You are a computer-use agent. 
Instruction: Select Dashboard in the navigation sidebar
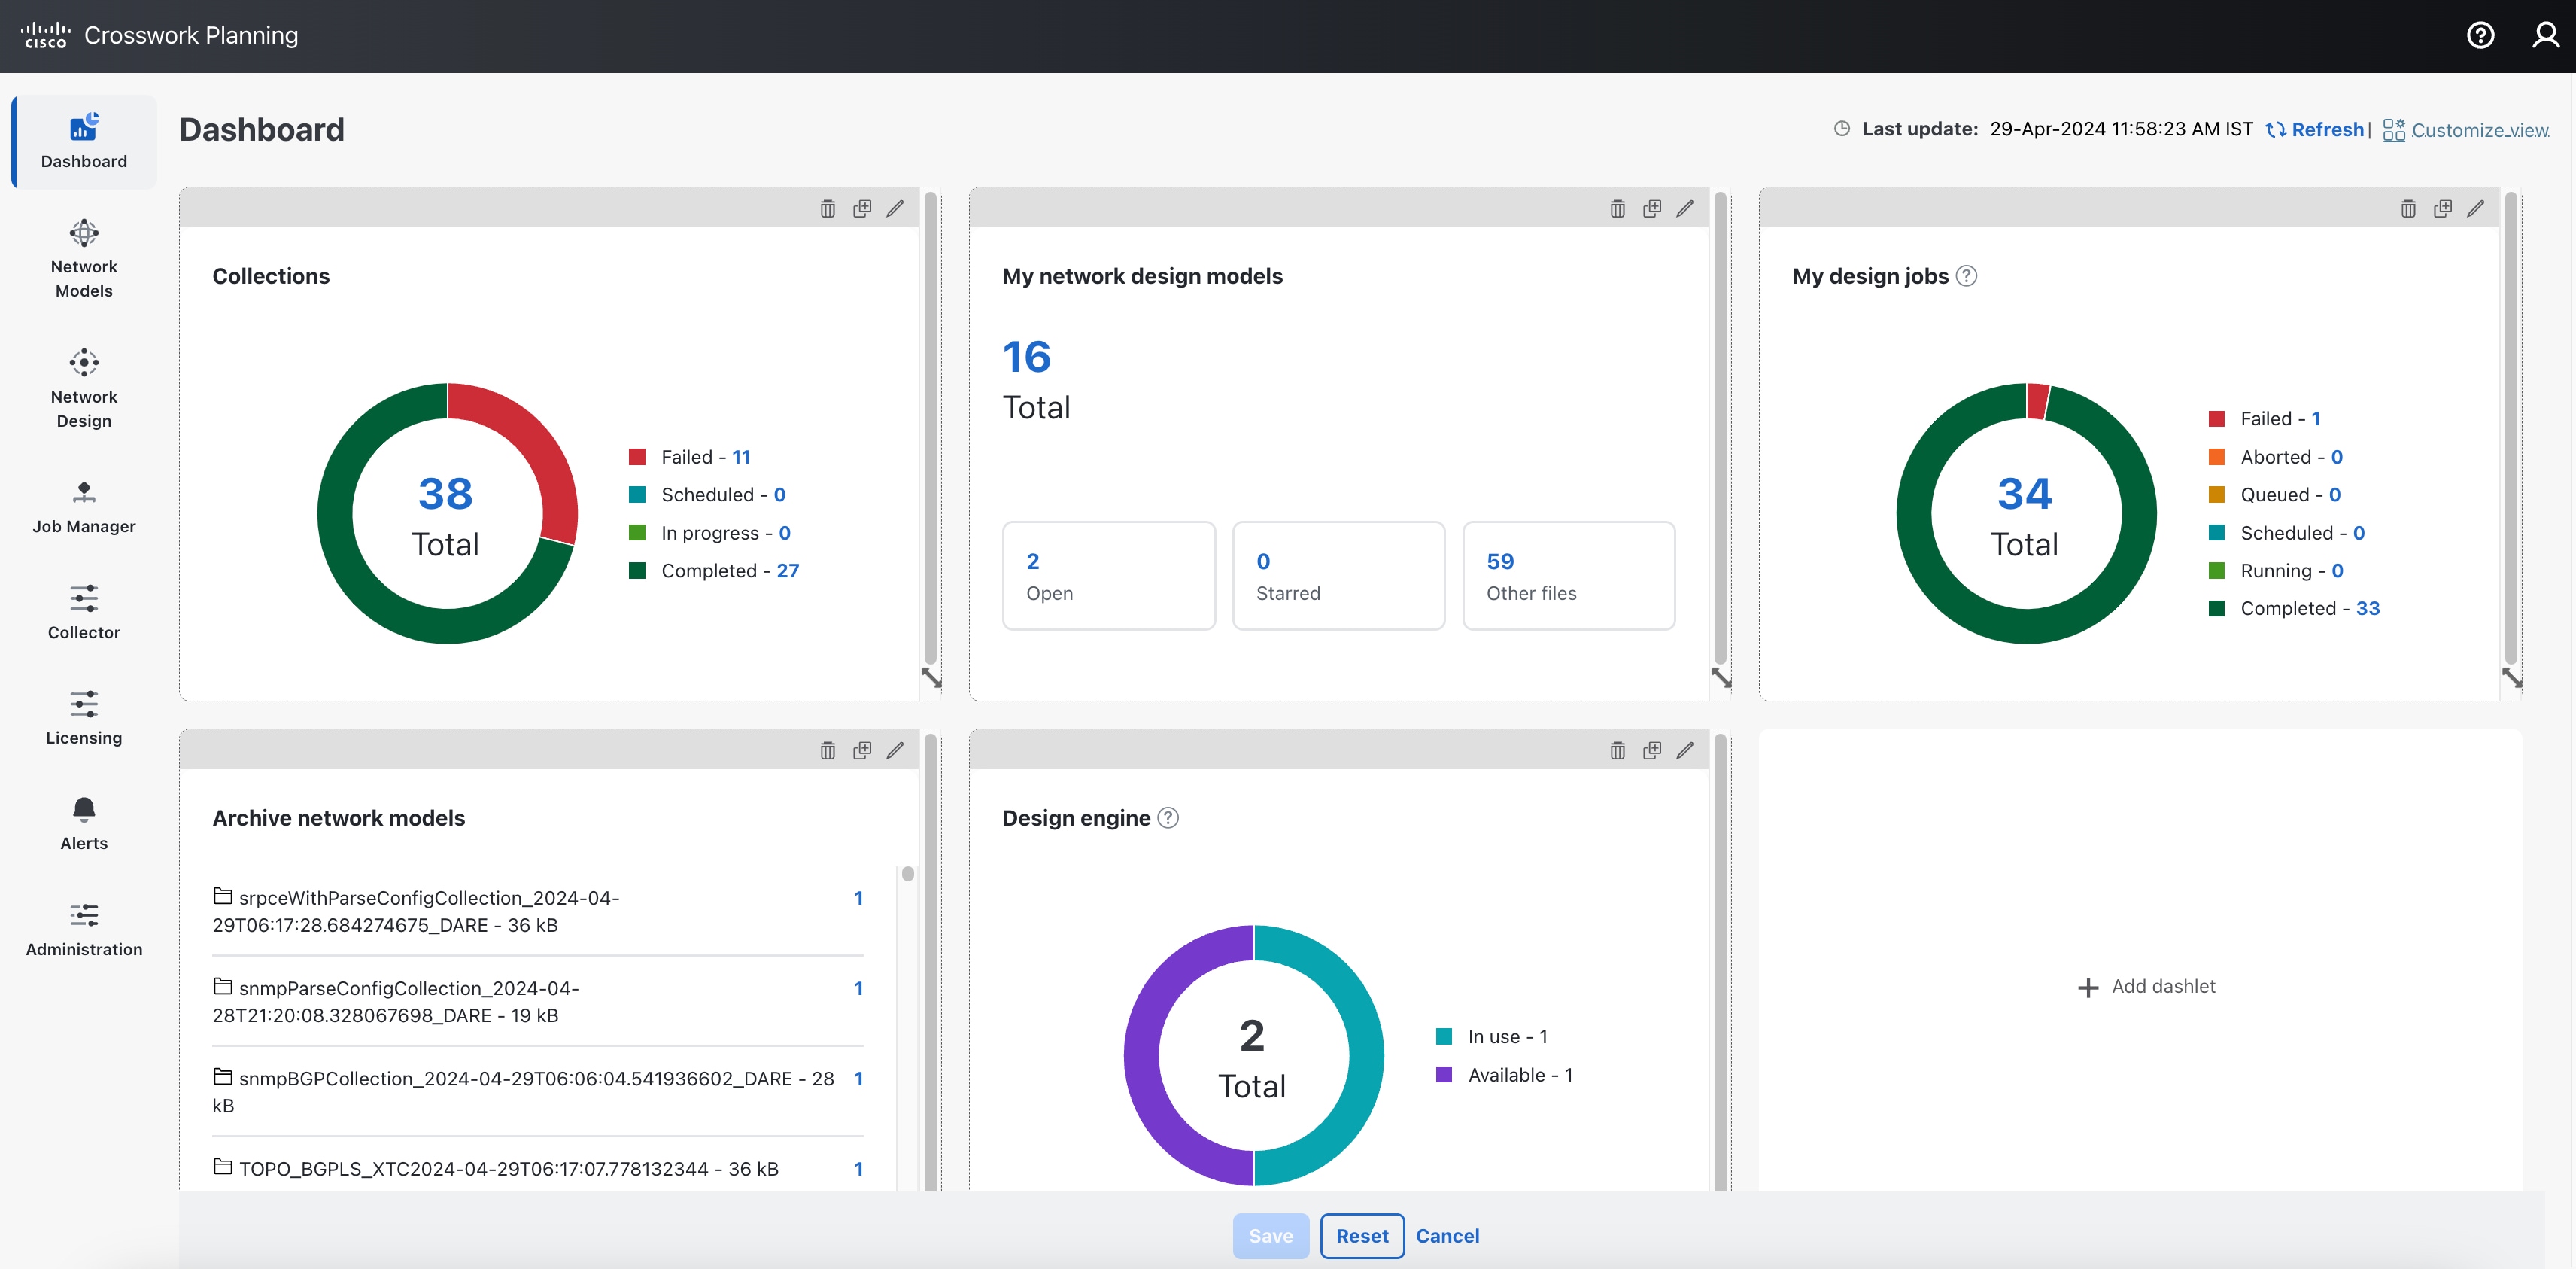83,141
